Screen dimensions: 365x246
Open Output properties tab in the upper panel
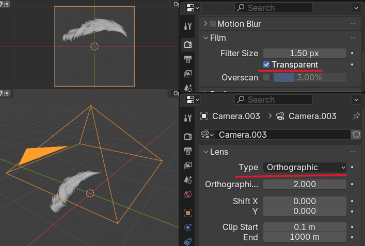[x=188, y=59]
